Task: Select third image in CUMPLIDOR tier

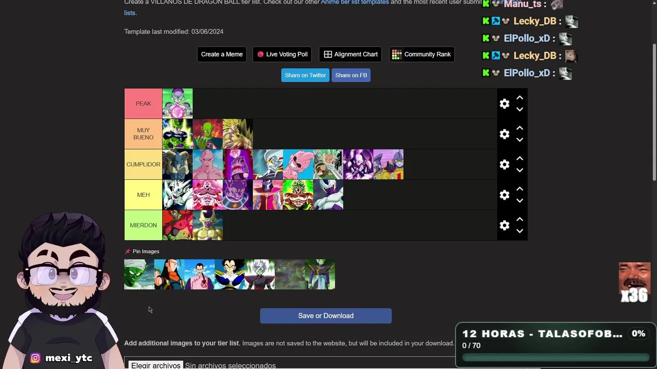Action: coord(238,165)
